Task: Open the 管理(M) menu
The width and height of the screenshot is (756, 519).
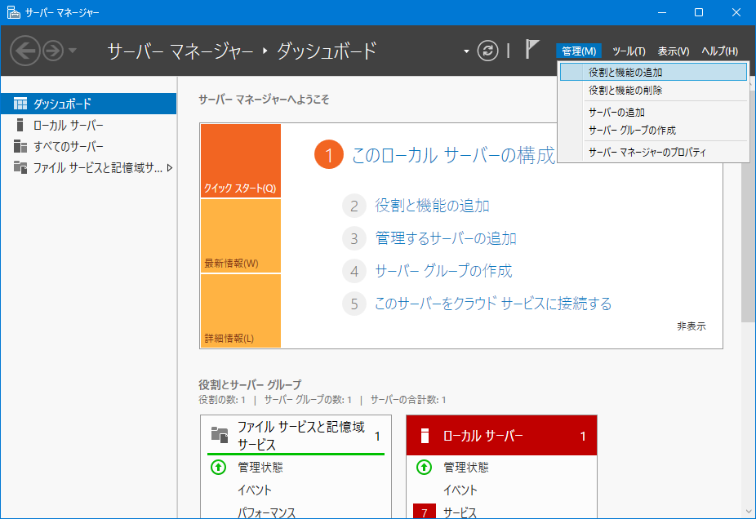Action: click(579, 51)
